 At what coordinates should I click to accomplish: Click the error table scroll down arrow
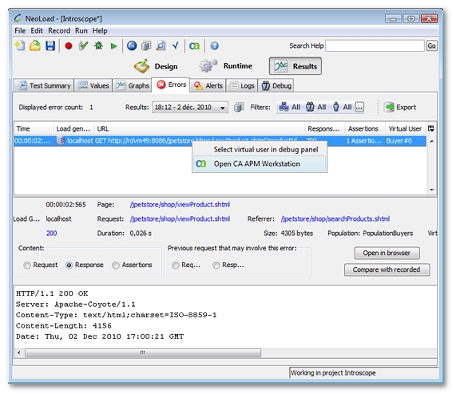point(432,190)
